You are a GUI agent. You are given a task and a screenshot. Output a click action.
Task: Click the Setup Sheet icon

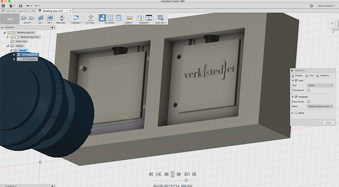coord(118,18)
